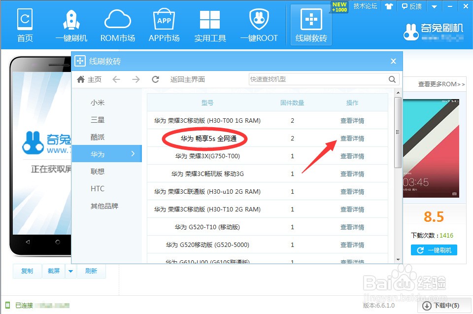
Task: Open the 首页 home icon
Action: coord(25,25)
